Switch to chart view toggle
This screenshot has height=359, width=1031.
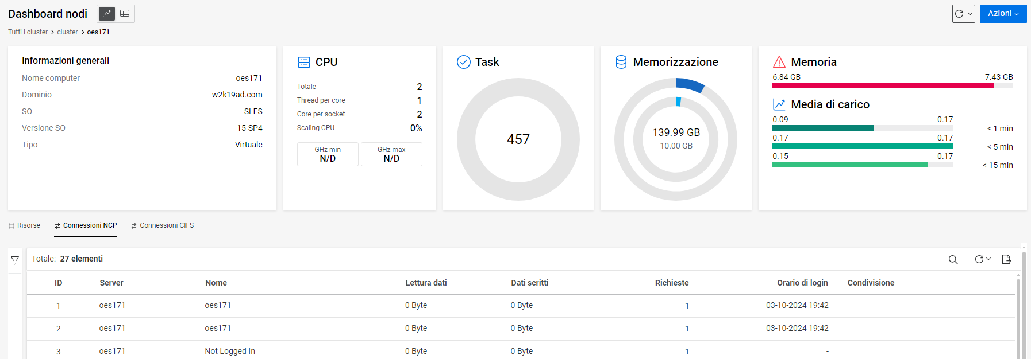click(107, 14)
